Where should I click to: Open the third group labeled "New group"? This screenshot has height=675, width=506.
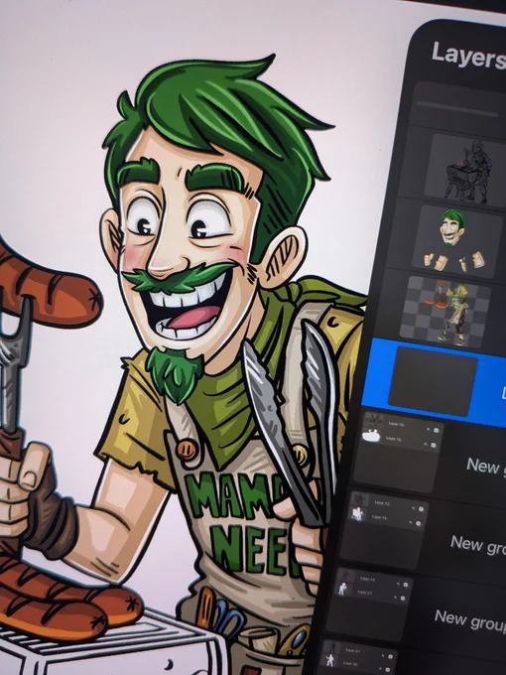coord(470,620)
